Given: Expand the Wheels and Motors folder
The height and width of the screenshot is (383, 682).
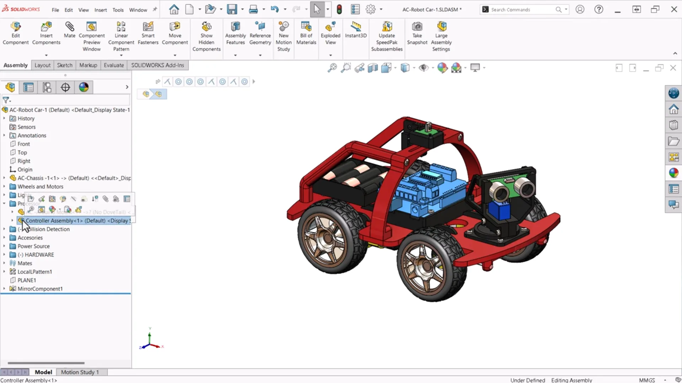Looking at the screenshot, I should pyautogui.click(x=4, y=186).
